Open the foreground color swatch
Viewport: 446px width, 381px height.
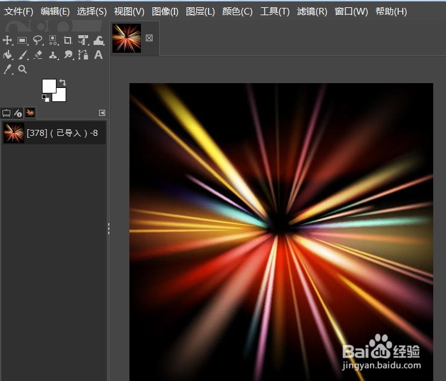tap(49, 86)
